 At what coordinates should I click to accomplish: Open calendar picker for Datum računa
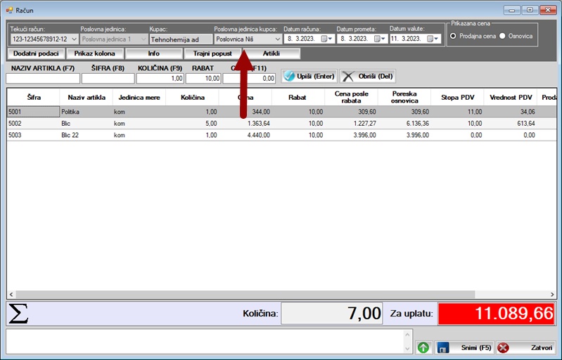[326, 39]
